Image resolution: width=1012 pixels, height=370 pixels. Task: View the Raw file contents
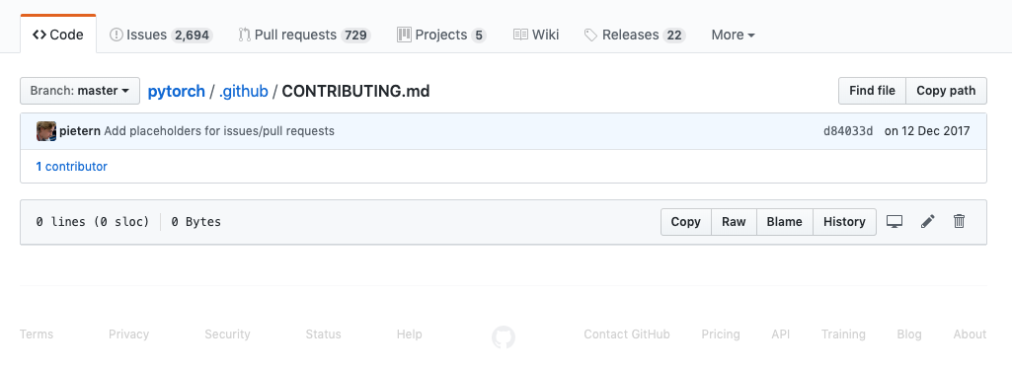tap(734, 222)
